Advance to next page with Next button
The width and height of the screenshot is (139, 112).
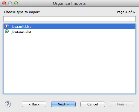pyautogui.click(x=63, y=104)
